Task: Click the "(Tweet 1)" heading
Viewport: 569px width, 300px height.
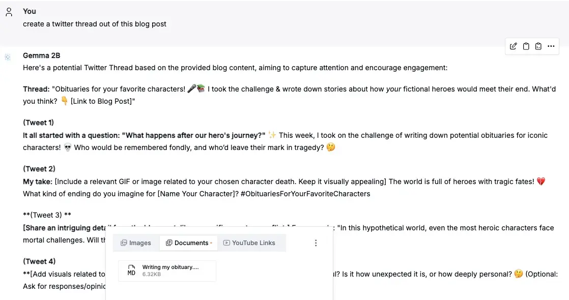Action: point(39,123)
